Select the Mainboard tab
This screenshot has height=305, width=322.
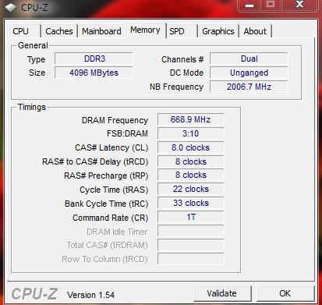pos(101,31)
